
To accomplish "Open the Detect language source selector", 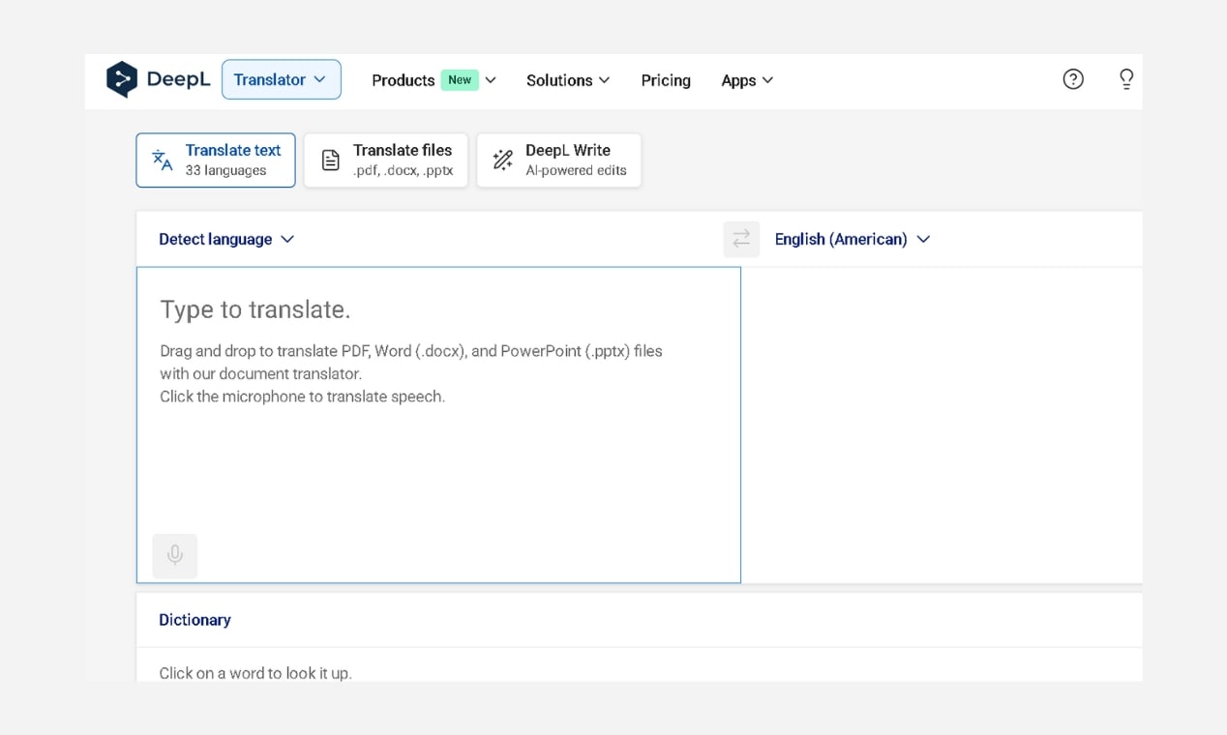I will pos(226,239).
